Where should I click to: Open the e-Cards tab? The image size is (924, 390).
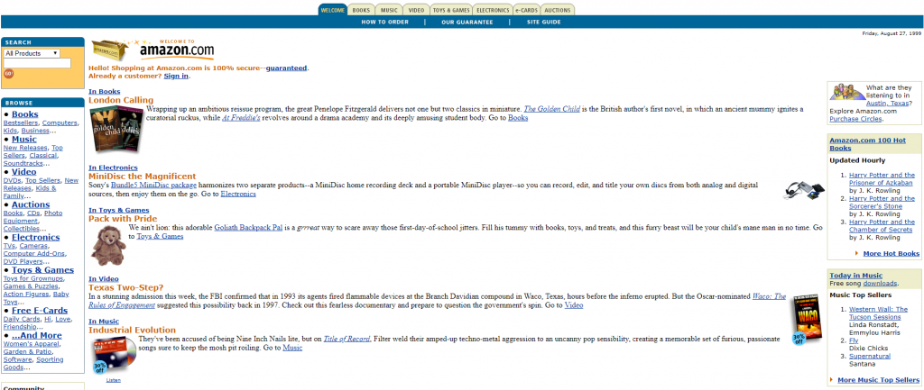coord(526,10)
